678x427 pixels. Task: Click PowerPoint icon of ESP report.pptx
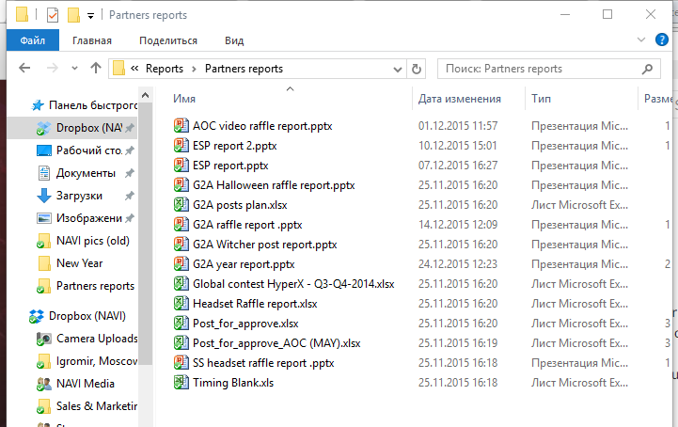[181, 166]
